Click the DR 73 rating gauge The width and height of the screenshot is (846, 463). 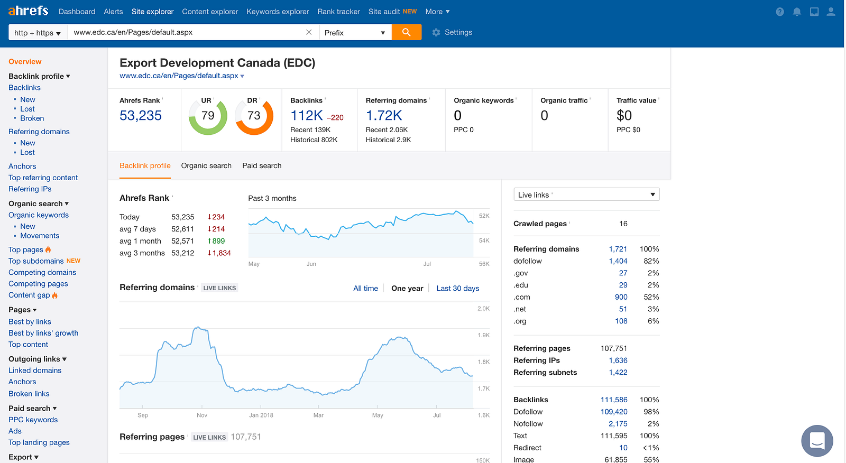click(x=254, y=116)
